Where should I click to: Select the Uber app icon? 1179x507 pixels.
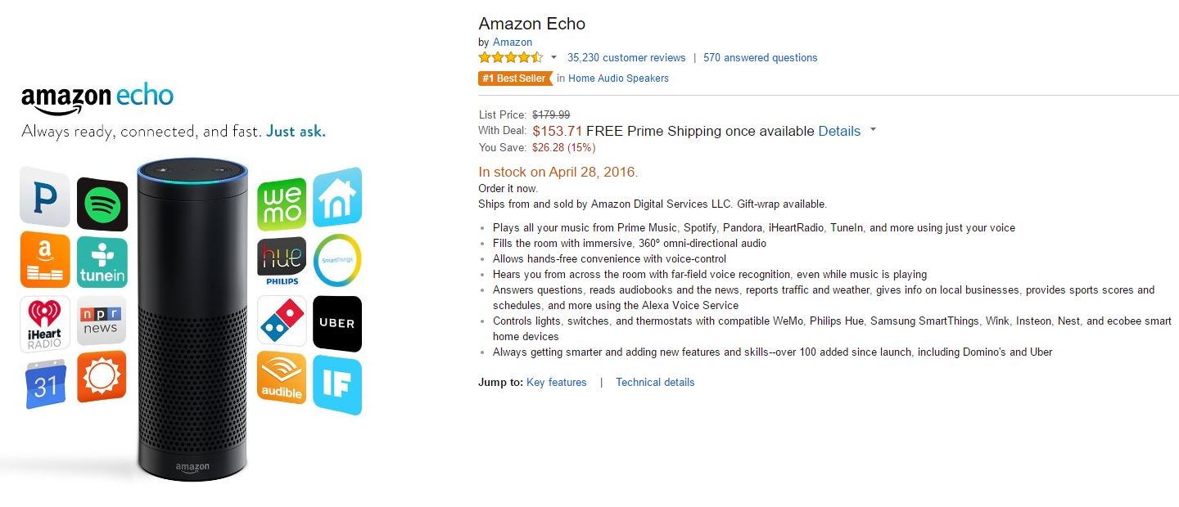coord(337,323)
